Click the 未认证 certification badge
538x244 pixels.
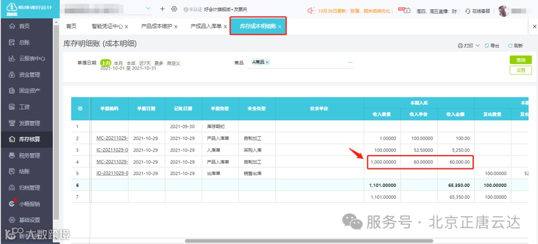tap(193, 10)
